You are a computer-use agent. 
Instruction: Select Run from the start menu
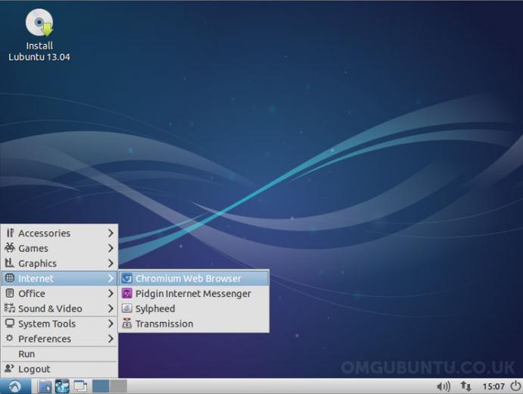(x=59, y=354)
